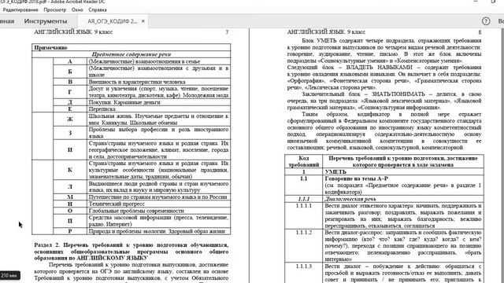Click row letter М in notes table
Screen dimensions: 504x283
70,197
